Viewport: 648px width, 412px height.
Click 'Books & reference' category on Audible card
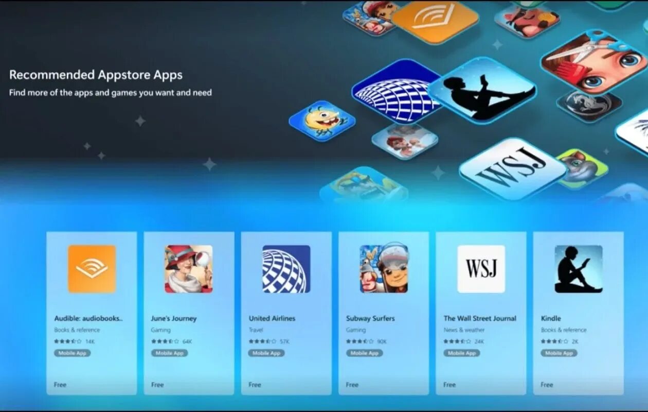point(77,330)
